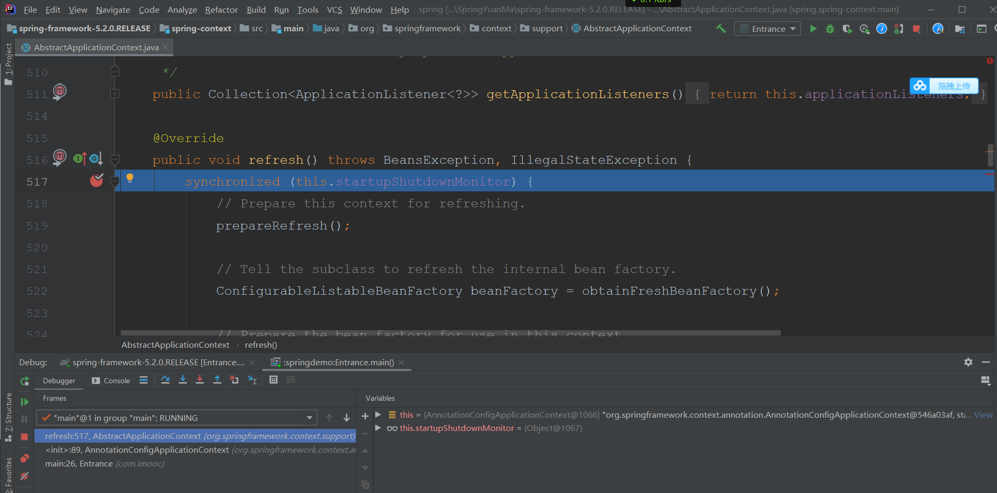The width and height of the screenshot is (997, 493).
Task: View breakpoints double red circle icon
Action: point(24,459)
